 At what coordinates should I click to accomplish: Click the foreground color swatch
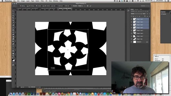[x=13, y=59]
